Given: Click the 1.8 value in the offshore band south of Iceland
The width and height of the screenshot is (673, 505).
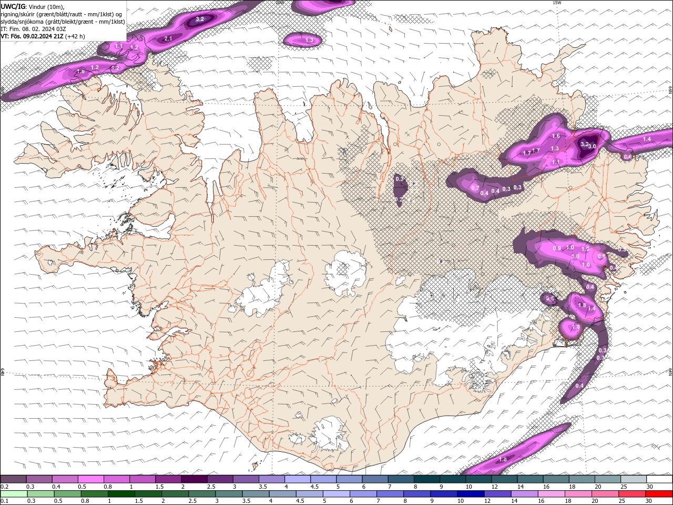Looking at the screenshot, I should (503, 459).
